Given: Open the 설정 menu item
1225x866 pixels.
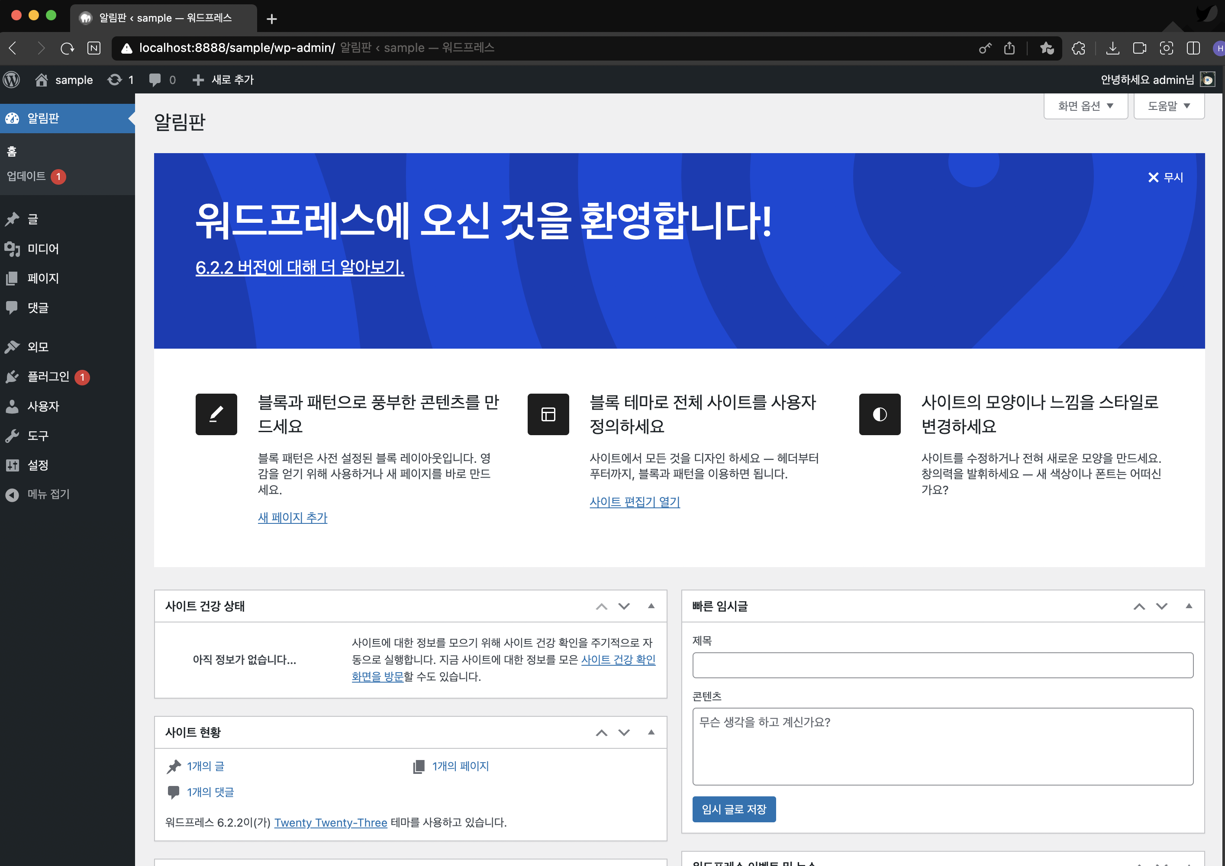Looking at the screenshot, I should click(x=37, y=465).
